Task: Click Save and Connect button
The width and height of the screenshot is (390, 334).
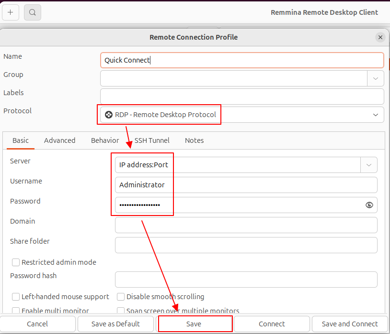Action: [x=350, y=324]
